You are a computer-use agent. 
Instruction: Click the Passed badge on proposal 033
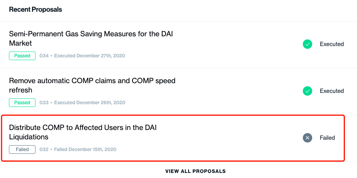pyautogui.click(x=22, y=103)
